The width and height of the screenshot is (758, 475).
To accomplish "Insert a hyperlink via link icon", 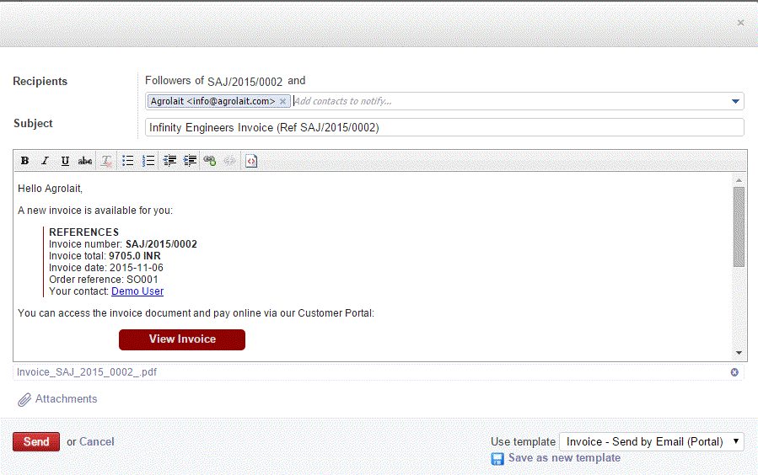I will coord(210,161).
